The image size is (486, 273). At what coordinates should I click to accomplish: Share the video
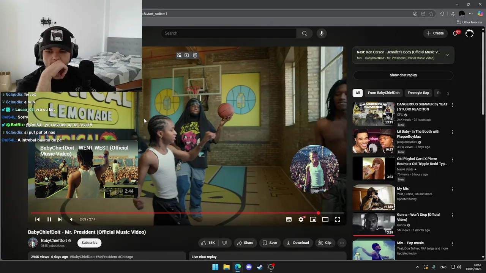(245, 243)
